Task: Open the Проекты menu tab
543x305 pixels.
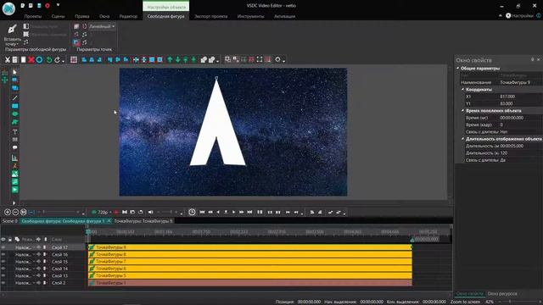Action: click(x=32, y=16)
